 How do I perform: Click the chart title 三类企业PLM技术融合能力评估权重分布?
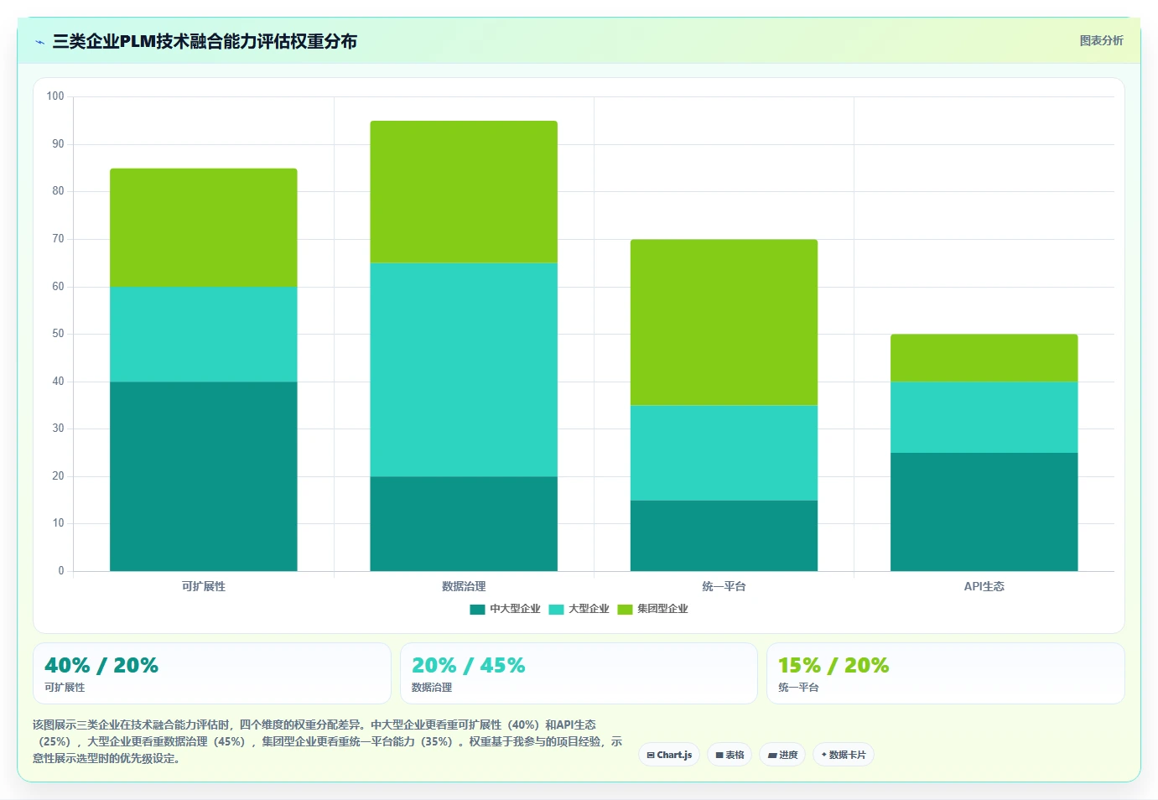point(205,41)
